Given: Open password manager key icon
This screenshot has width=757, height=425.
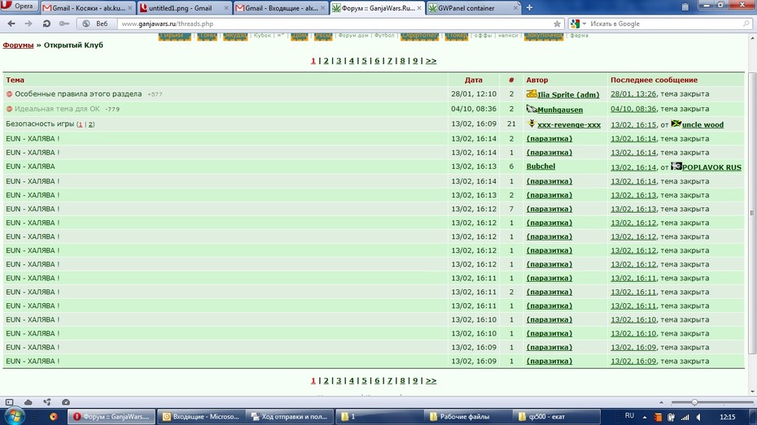Looking at the screenshot, I should (63, 24).
